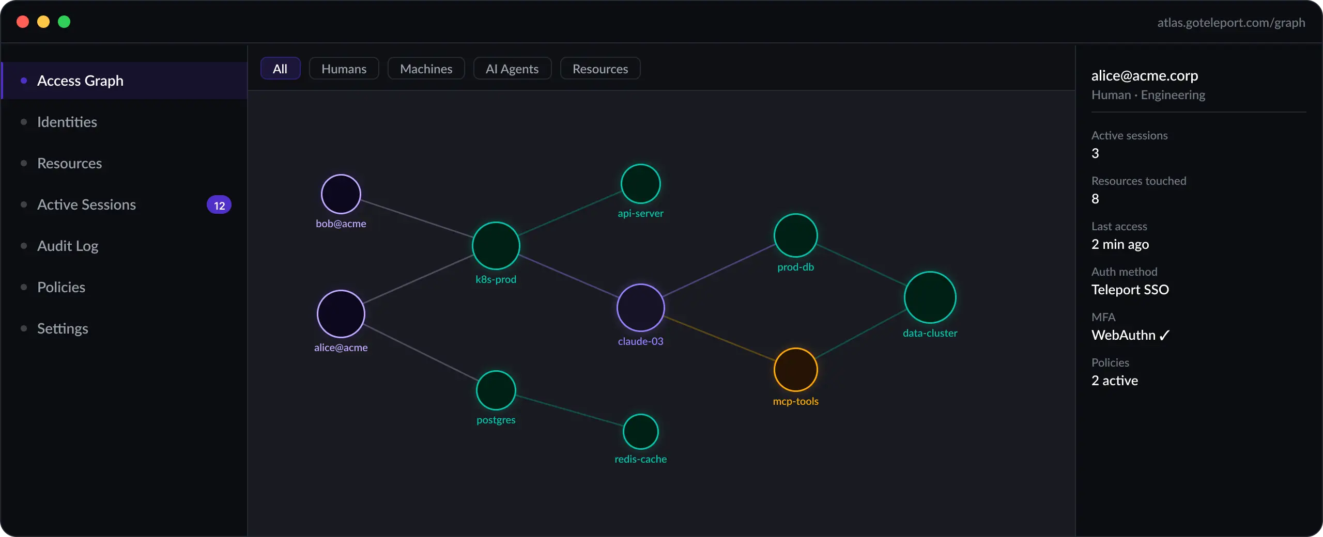This screenshot has height=537, width=1323.
Task: Click the 'WebAuthn ✓' MFA value
Action: tap(1130, 335)
